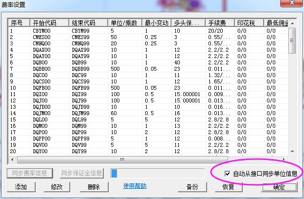Select row CBYM00

[148, 31]
